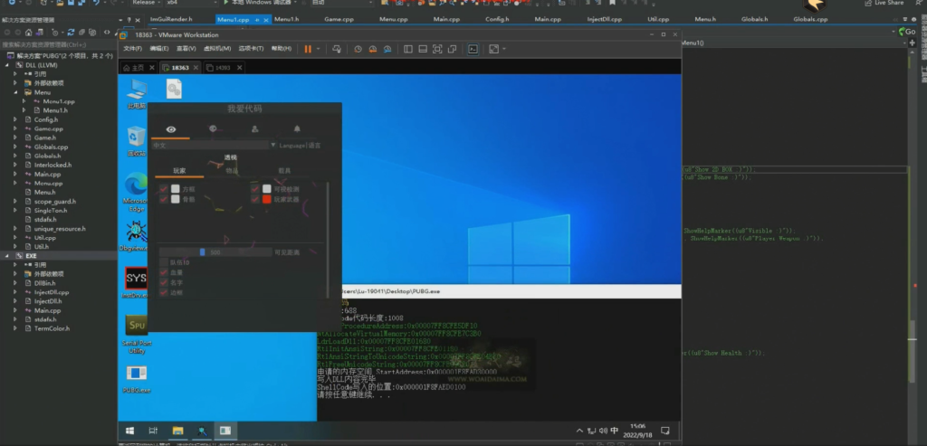This screenshot has width=927, height=446.
Task: Switch to the VMware 主页 home tab
Action: [x=138, y=68]
